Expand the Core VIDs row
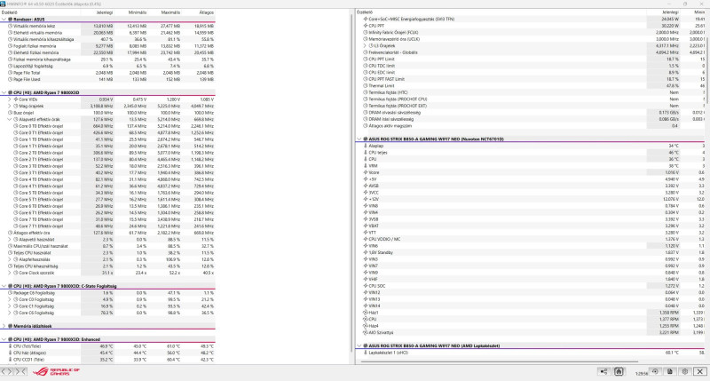Screen dimensions: 710x381 click(x=10, y=99)
